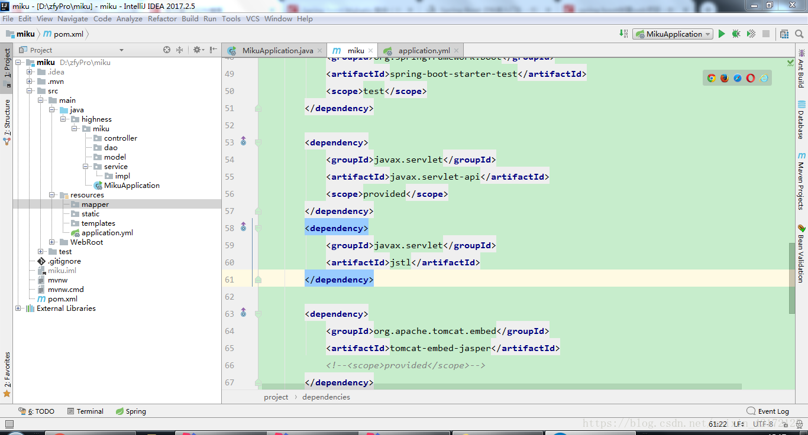Open pom.xml preview in Internet Explorer
808x435 pixels.
click(764, 78)
